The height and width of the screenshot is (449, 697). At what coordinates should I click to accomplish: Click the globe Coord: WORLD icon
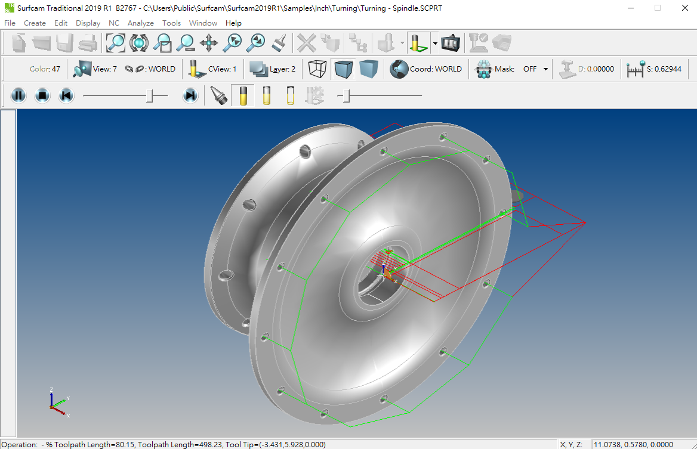point(399,69)
